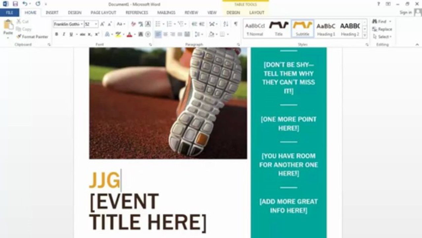Open the font size dropdown
This screenshot has width=422, height=238.
click(96, 24)
